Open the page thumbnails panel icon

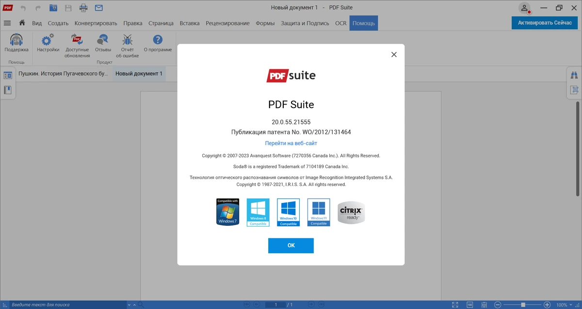point(8,76)
